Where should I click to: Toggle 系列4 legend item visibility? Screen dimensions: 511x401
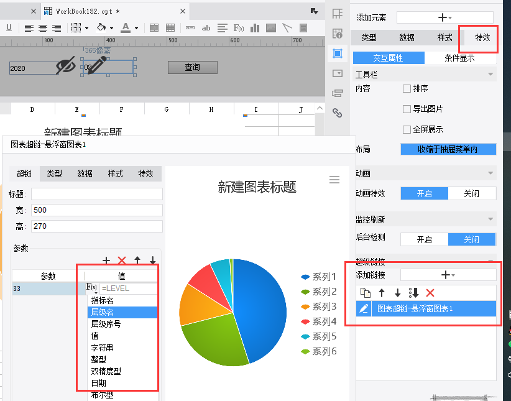tap(319, 321)
